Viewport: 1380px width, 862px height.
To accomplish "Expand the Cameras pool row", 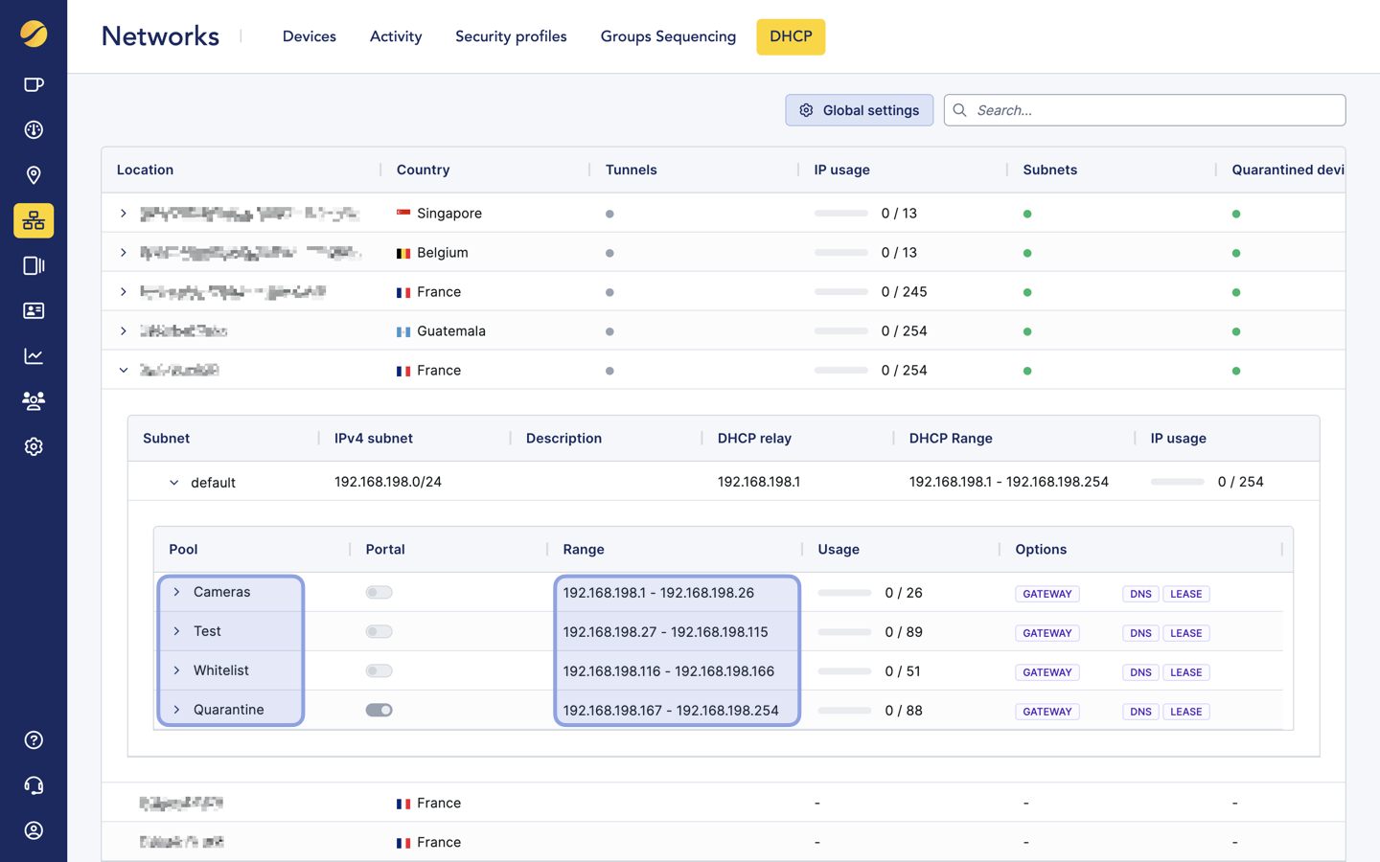I will pyautogui.click(x=175, y=592).
